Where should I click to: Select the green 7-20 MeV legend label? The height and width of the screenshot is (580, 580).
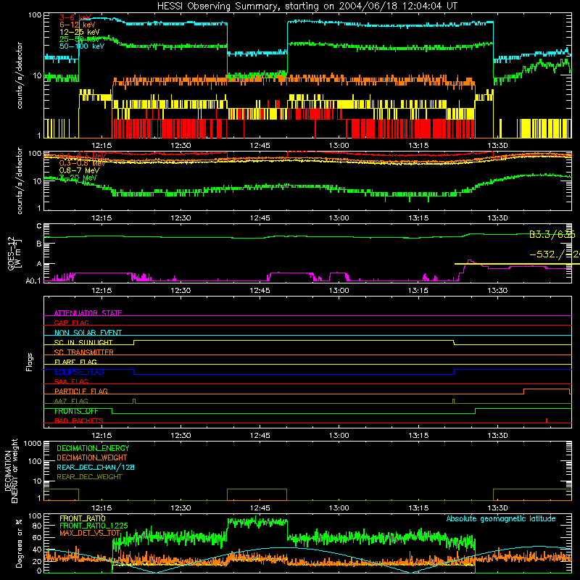click(78, 178)
